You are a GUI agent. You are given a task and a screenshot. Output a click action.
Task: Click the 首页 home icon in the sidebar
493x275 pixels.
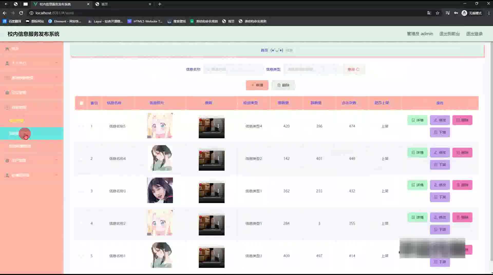[7, 49]
